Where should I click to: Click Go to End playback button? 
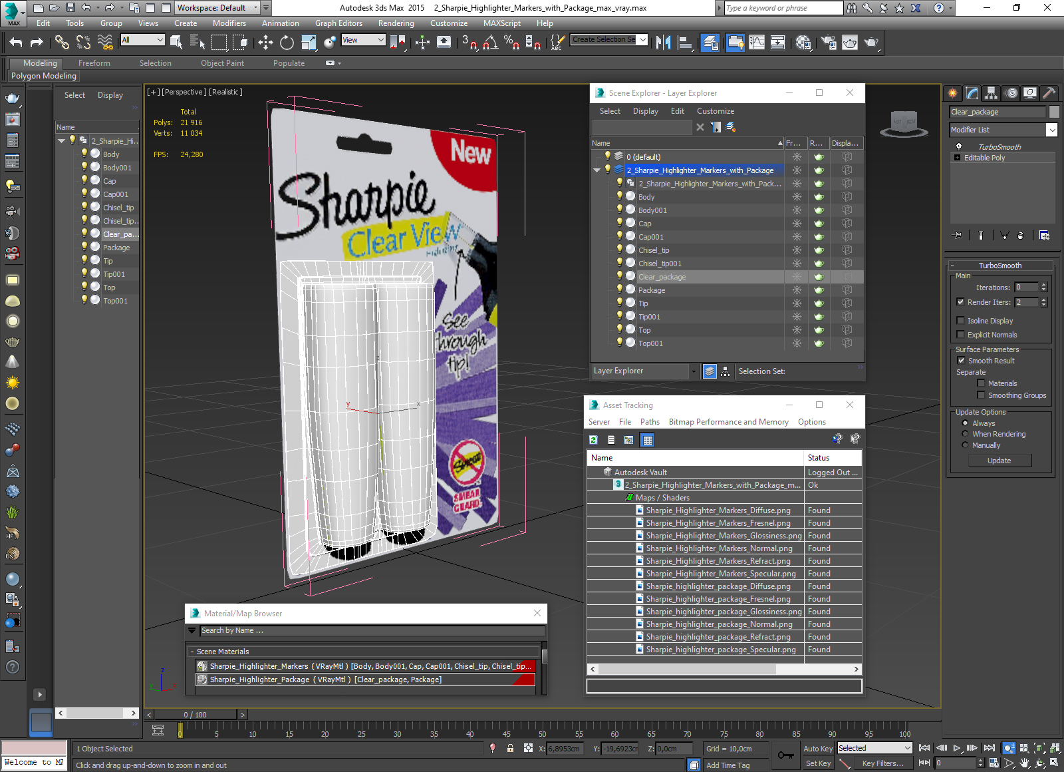click(990, 748)
